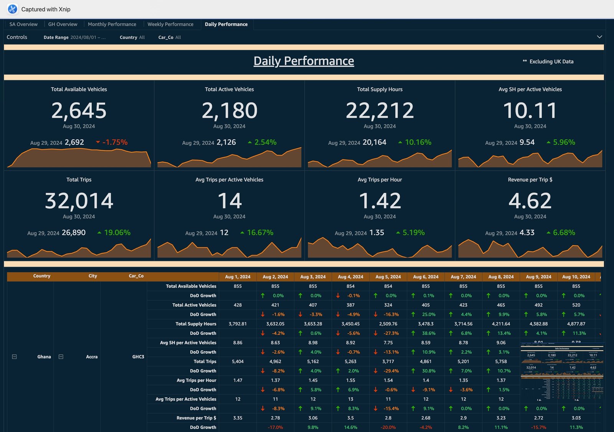Click the red arrow beside -15.4% growth
614x432 pixels.
376,408
